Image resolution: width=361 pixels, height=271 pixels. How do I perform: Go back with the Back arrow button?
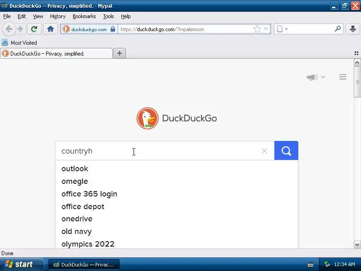pos(9,29)
